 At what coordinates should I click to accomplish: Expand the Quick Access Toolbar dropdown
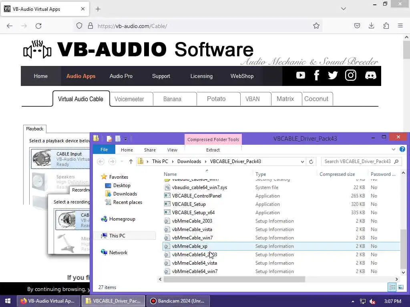coord(125,139)
